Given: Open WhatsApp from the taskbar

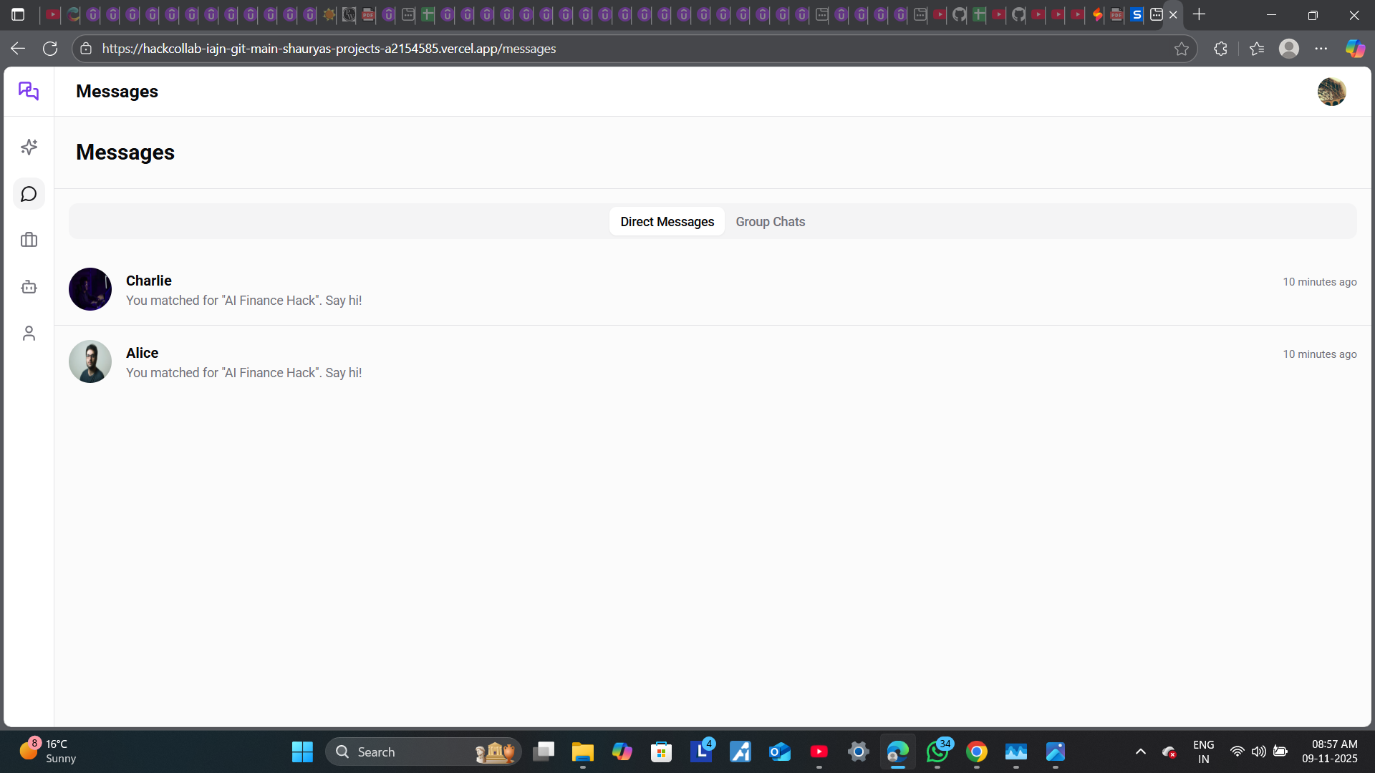Looking at the screenshot, I should 938,752.
